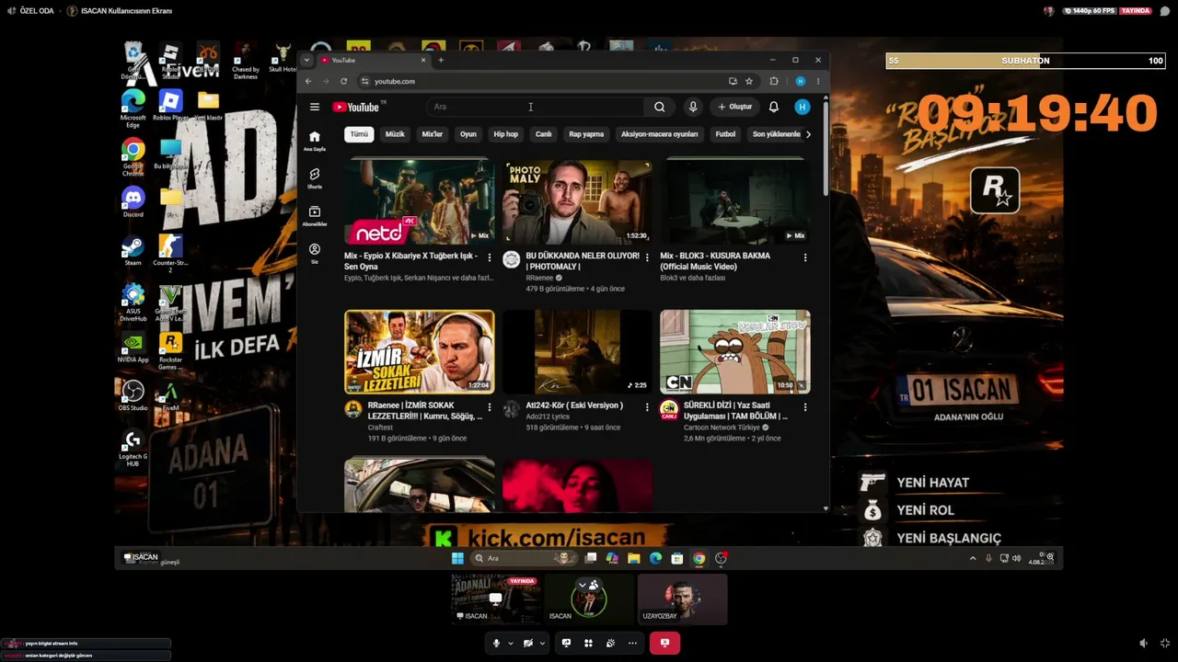This screenshot has height=662, width=1178.
Task: Open İZMİR SOKAK LEZZETLERİ video thumbnail
Action: pos(420,351)
